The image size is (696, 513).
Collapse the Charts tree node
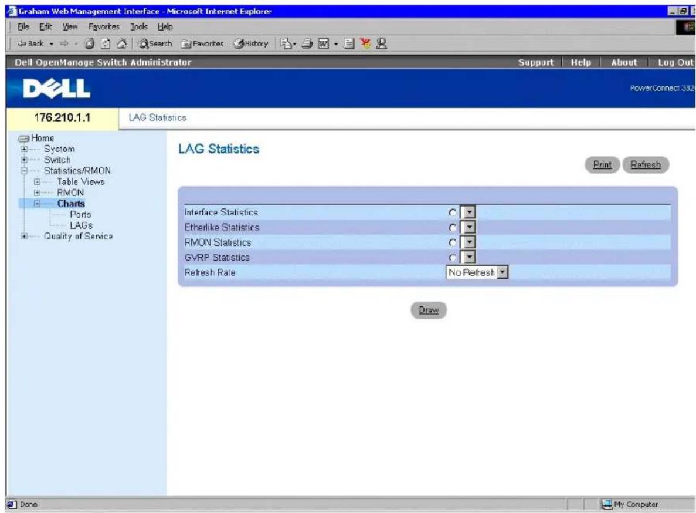(x=38, y=204)
